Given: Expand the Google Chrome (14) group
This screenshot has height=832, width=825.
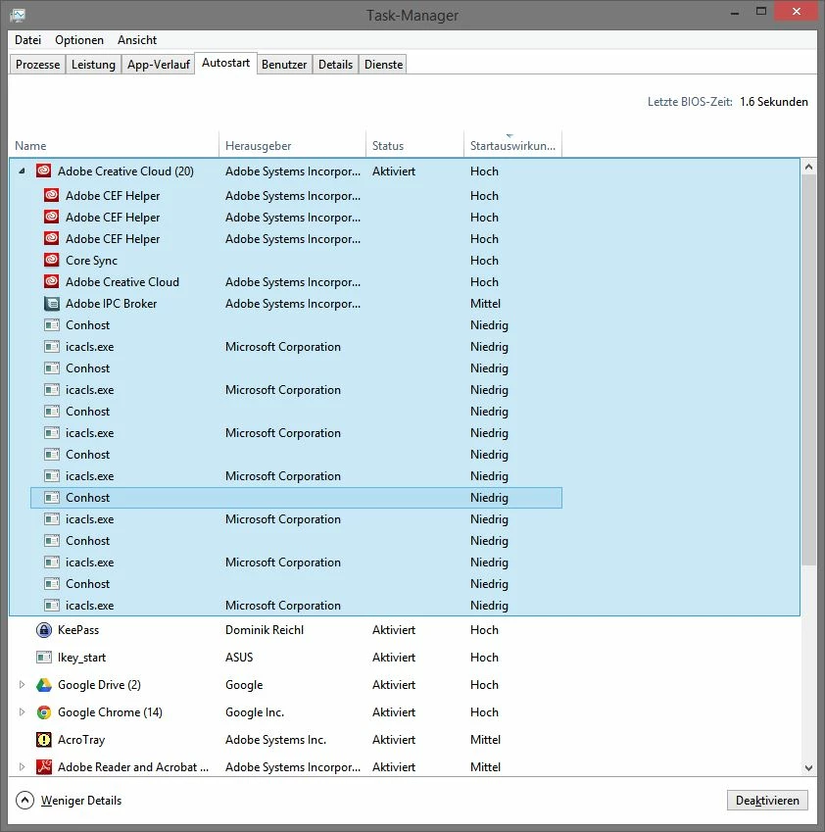Looking at the screenshot, I should point(22,712).
